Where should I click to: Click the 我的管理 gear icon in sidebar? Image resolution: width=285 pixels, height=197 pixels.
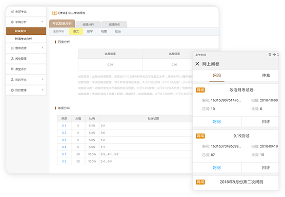tap(12, 90)
